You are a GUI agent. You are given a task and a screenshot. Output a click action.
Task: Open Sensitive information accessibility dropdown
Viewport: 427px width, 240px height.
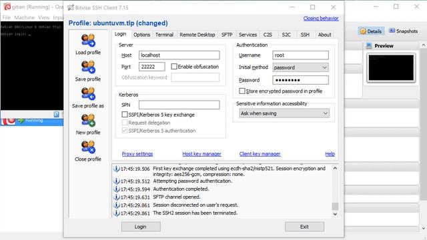click(284, 113)
